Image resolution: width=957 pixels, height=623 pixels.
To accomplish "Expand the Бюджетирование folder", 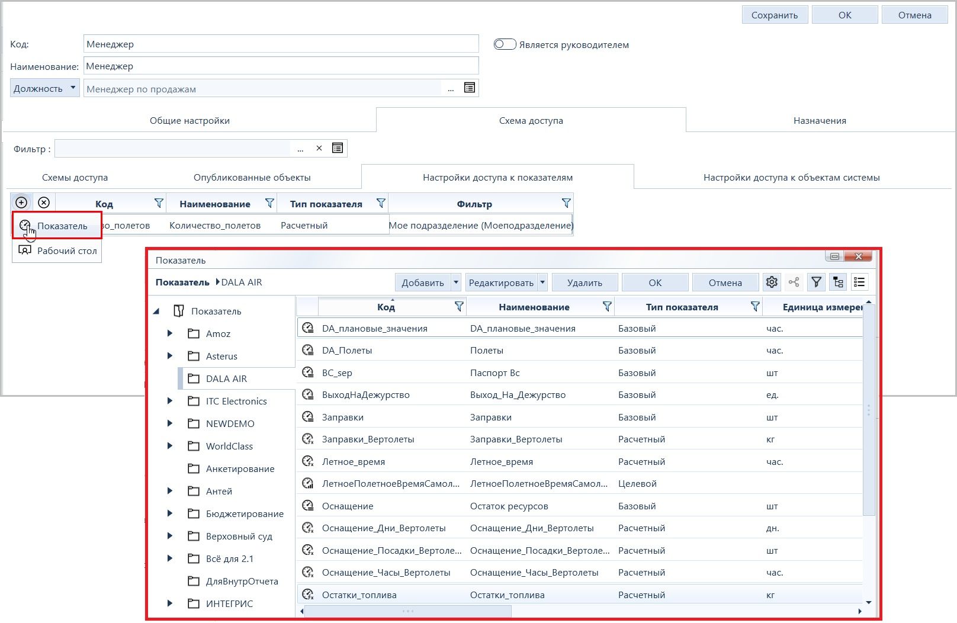I will click(x=170, y=513).
